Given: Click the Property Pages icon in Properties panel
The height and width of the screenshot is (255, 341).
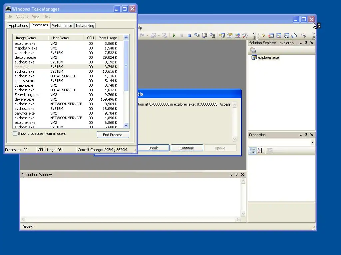Looking at the screenshot, I should point(270,150).
